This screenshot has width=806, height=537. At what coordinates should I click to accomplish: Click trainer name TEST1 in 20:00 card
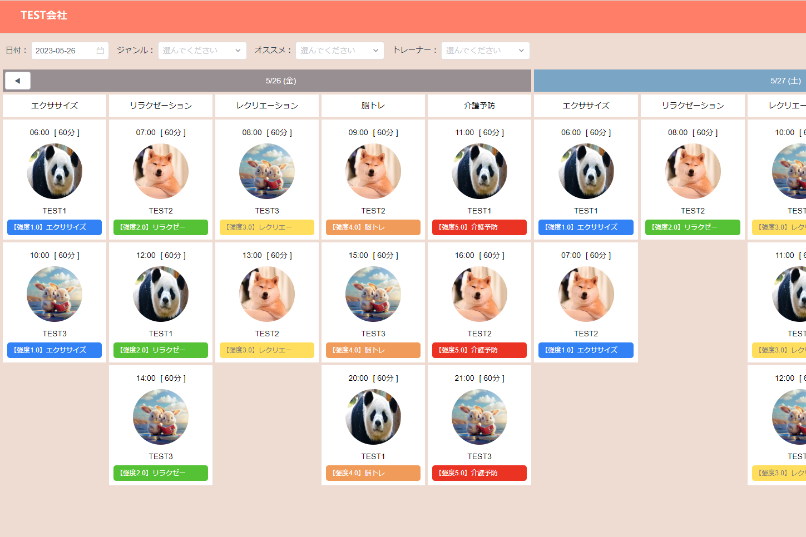tap(373, 457)
